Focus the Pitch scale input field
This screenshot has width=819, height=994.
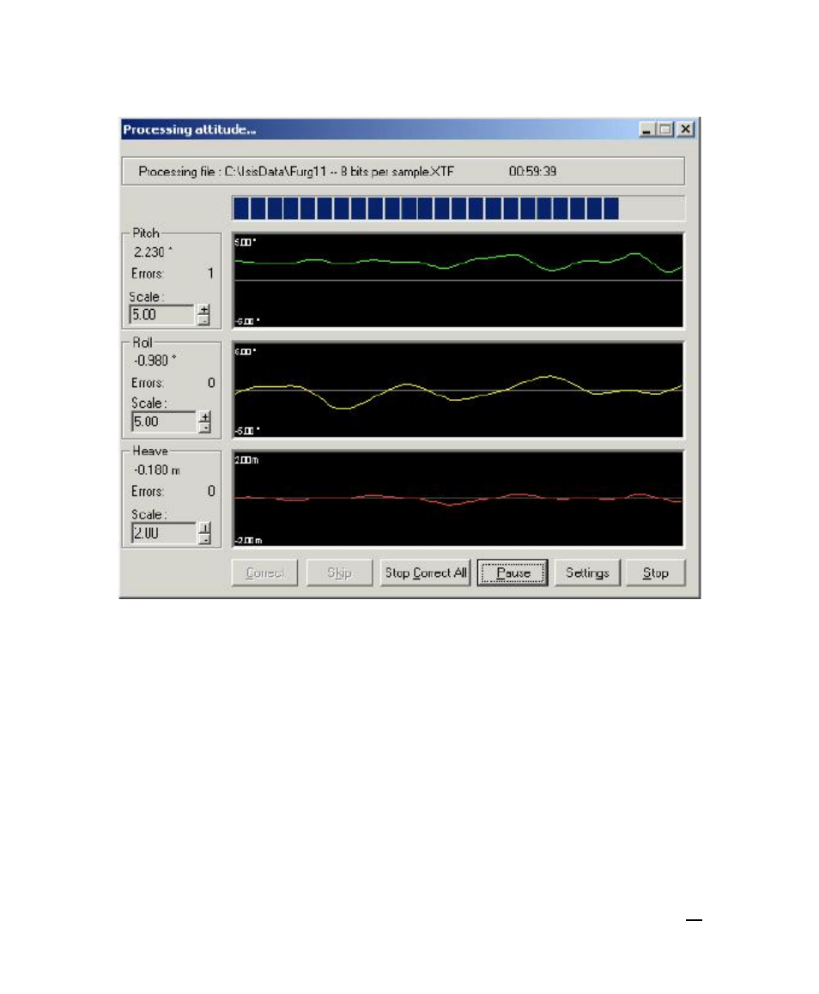(x=162, y=314)
